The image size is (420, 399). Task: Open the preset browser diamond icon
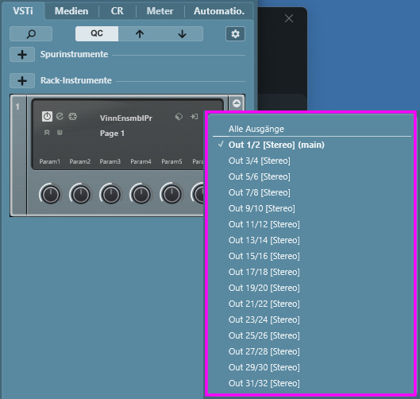[x=179, y=116]
